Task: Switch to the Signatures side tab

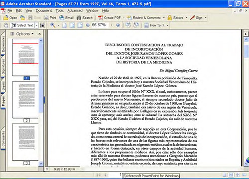Action: (x=3, y=67)
